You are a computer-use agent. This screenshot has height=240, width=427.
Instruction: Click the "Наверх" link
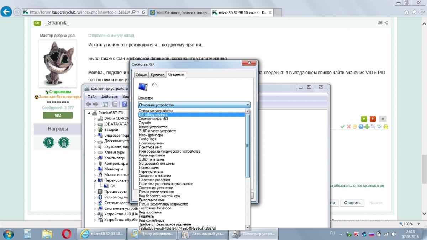(376, 203)
